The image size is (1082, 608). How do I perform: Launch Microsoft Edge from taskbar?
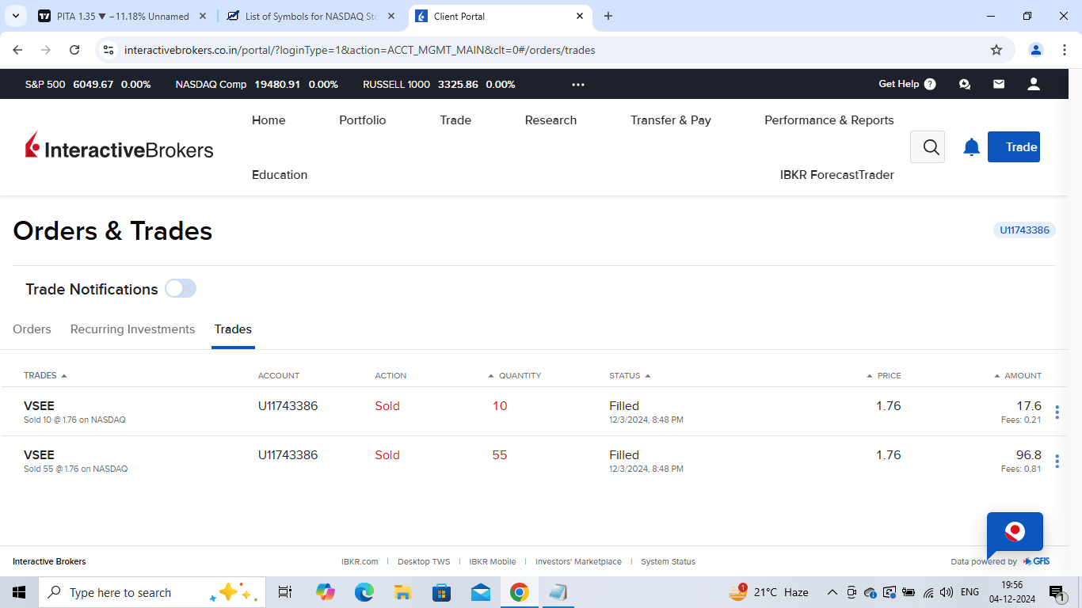364,592
